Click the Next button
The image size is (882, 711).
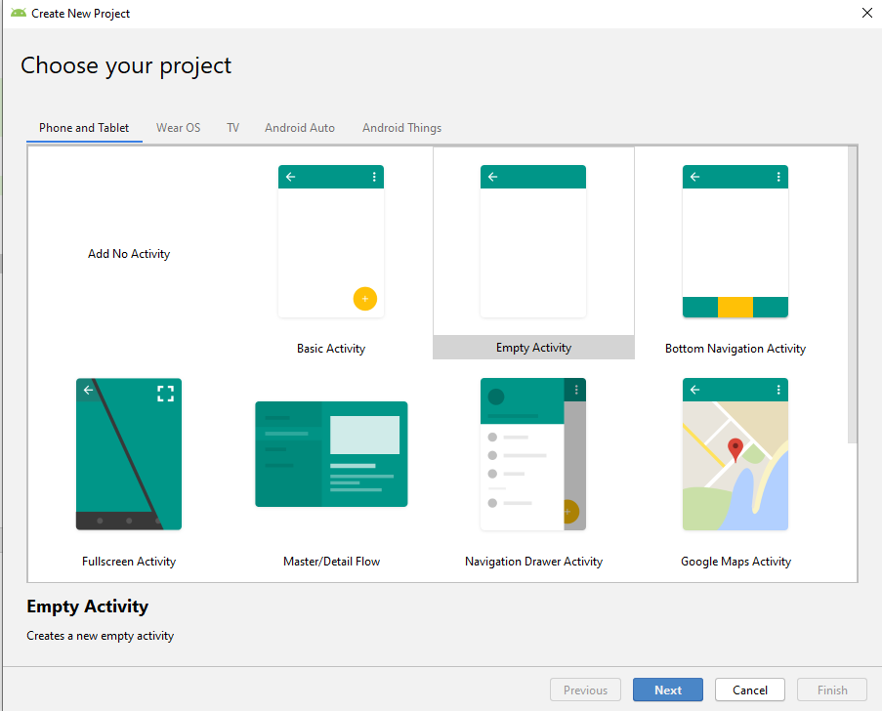point(668,690)
